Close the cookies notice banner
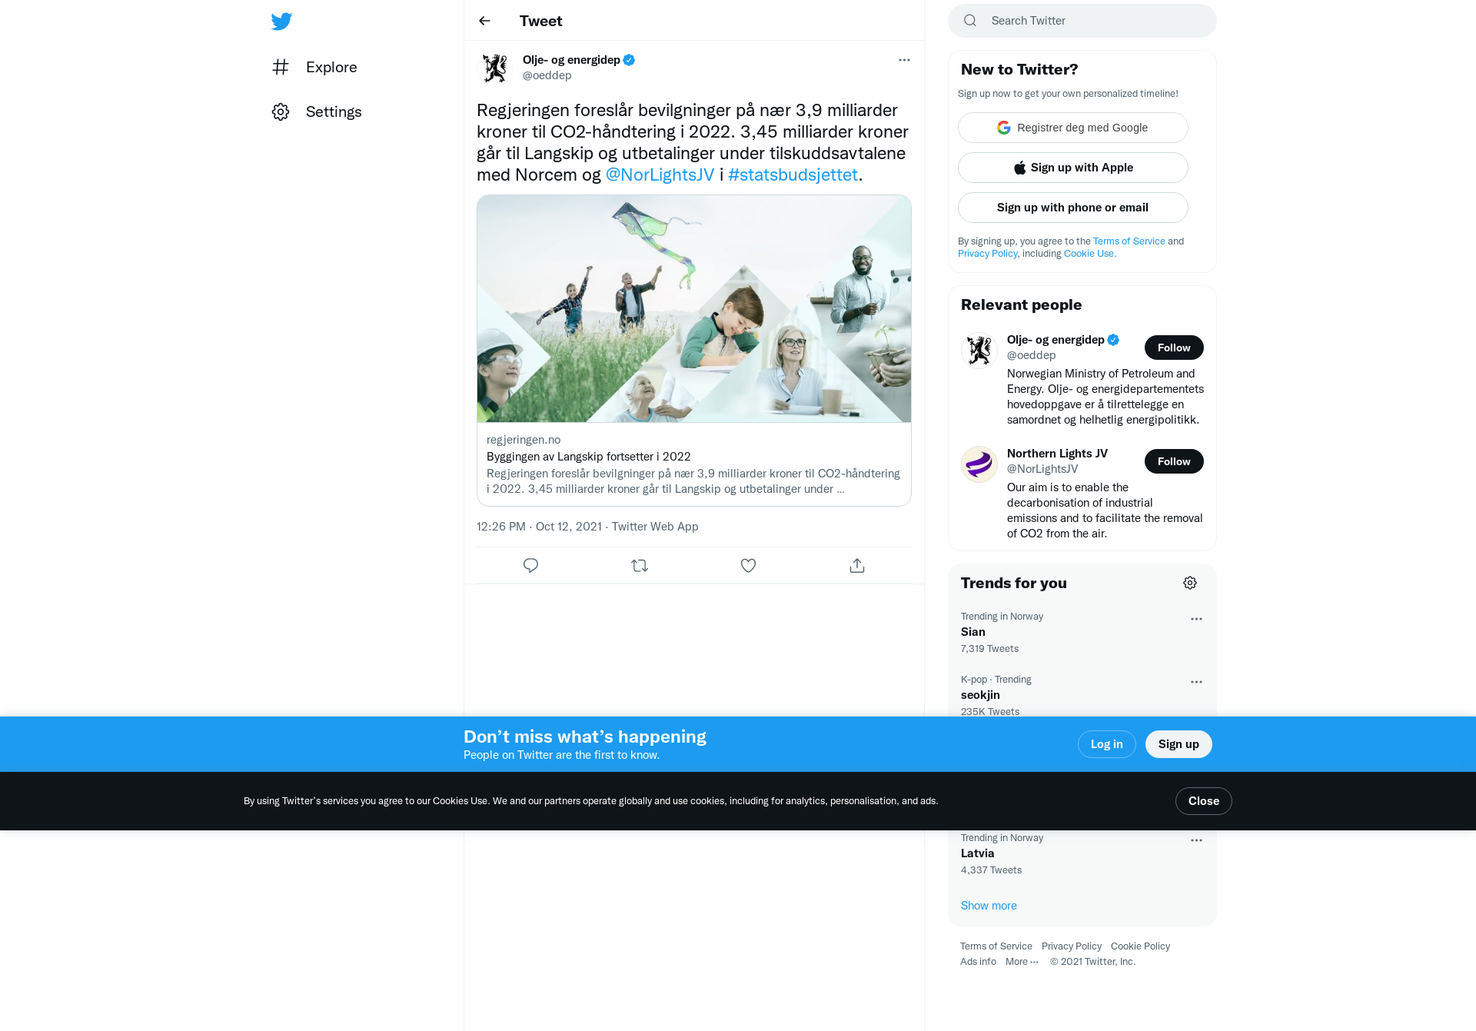Screen dimensions: 1476x1031 click(1204, 801)
